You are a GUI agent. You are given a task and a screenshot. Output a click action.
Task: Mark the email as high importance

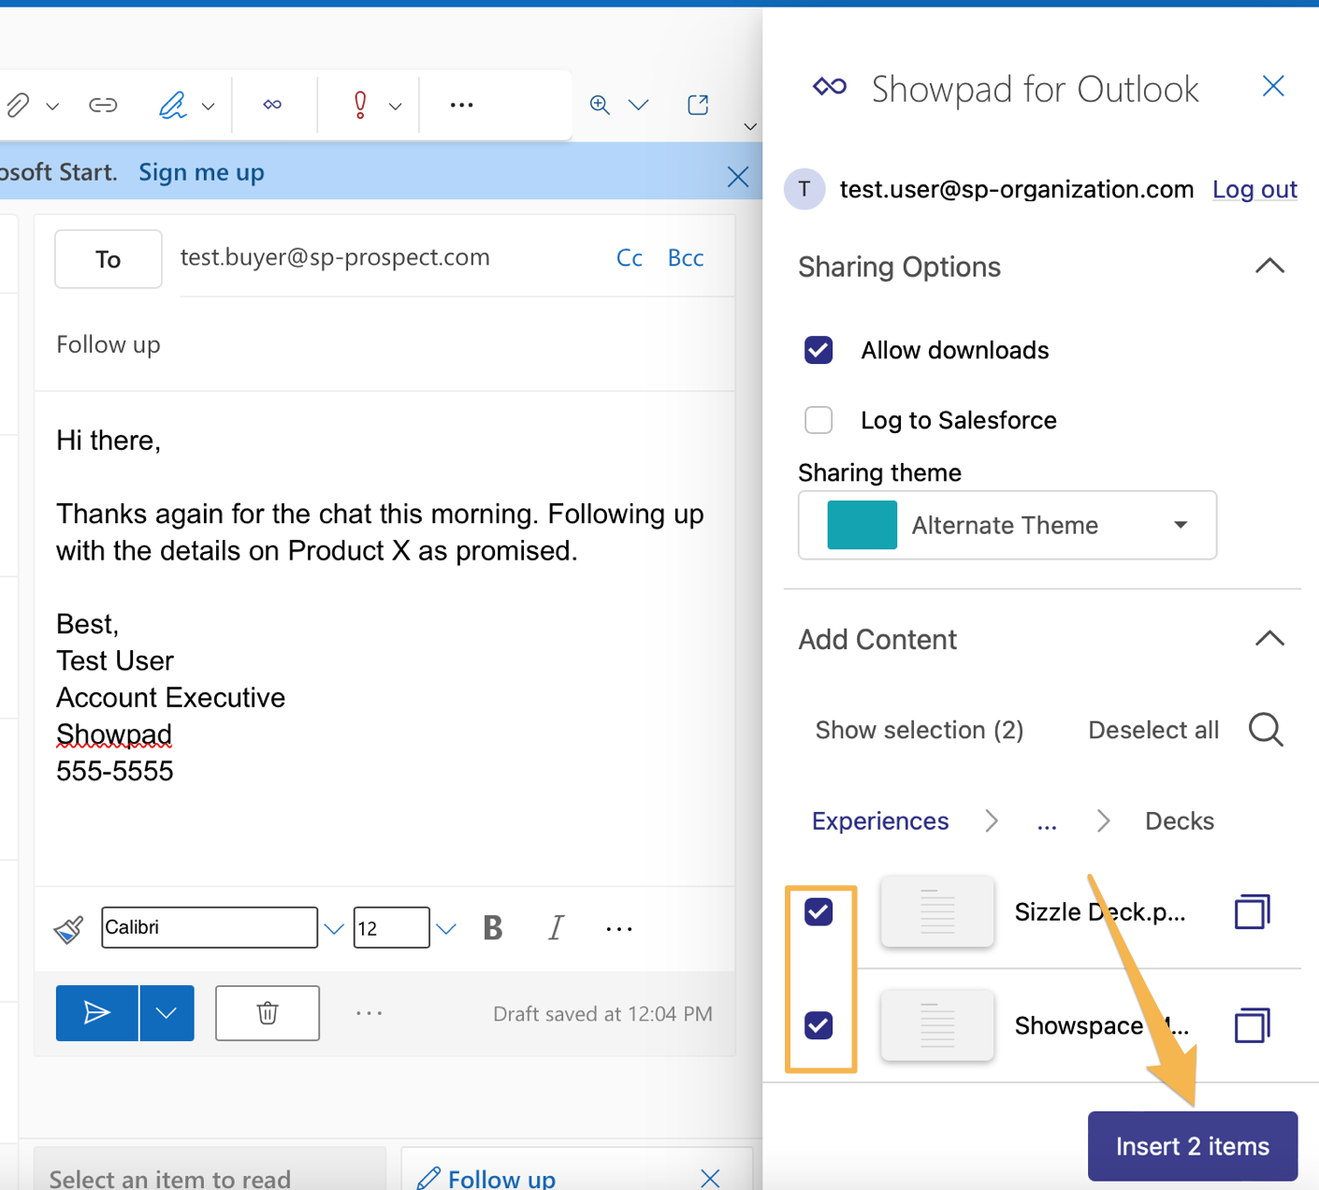tap(360, 104)
